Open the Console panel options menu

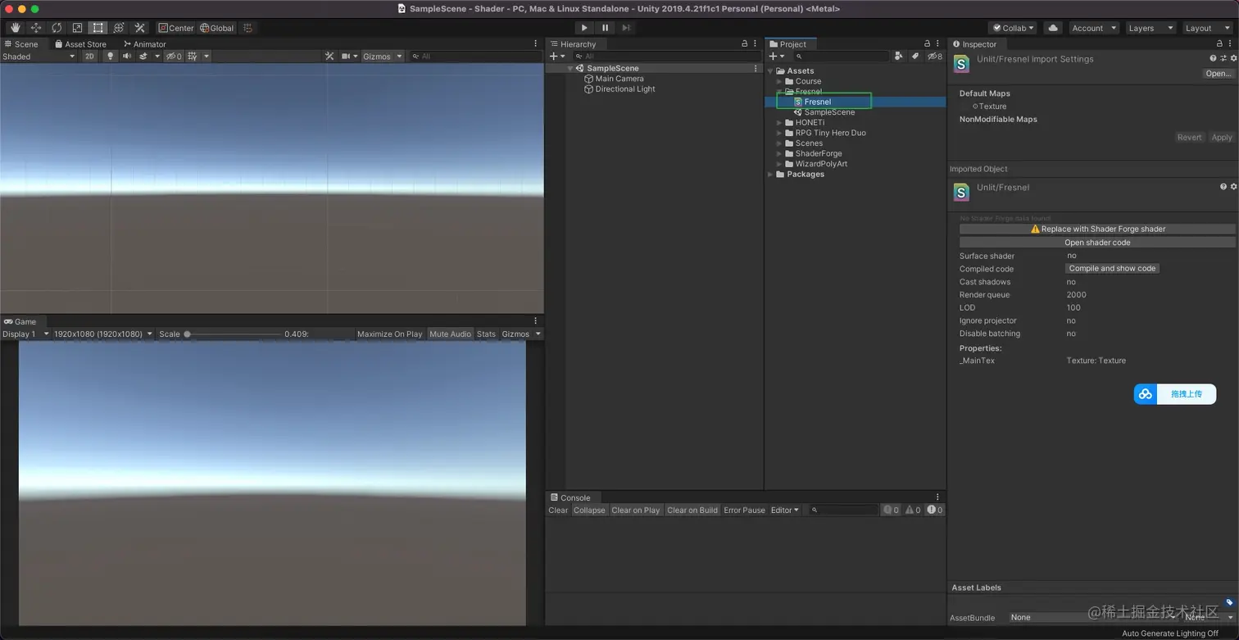point(937,497)
